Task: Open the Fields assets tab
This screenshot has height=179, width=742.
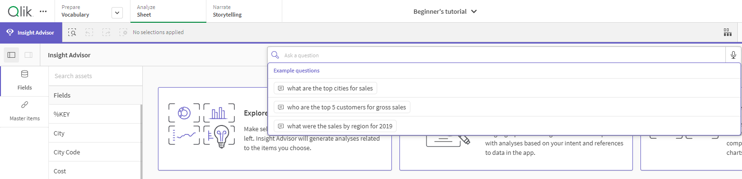Action: [x=24, y=81]
